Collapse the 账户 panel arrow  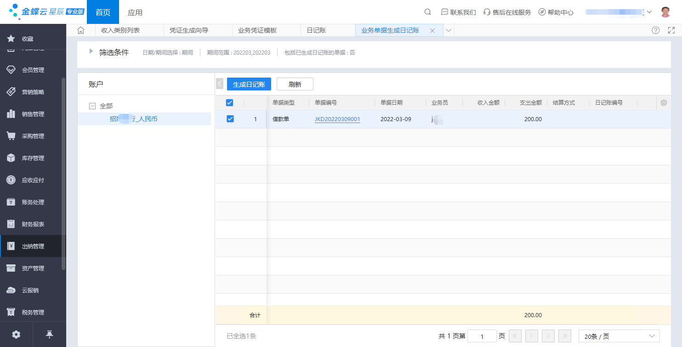click(x=220, y=84)
